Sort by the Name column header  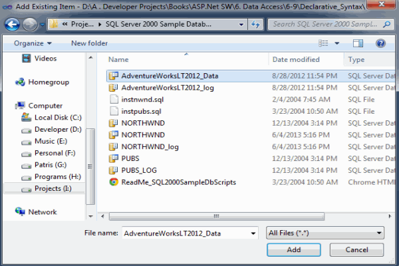(x=118, y=60)
